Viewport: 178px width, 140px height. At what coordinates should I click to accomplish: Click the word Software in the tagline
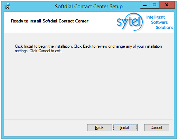point(159,22)
